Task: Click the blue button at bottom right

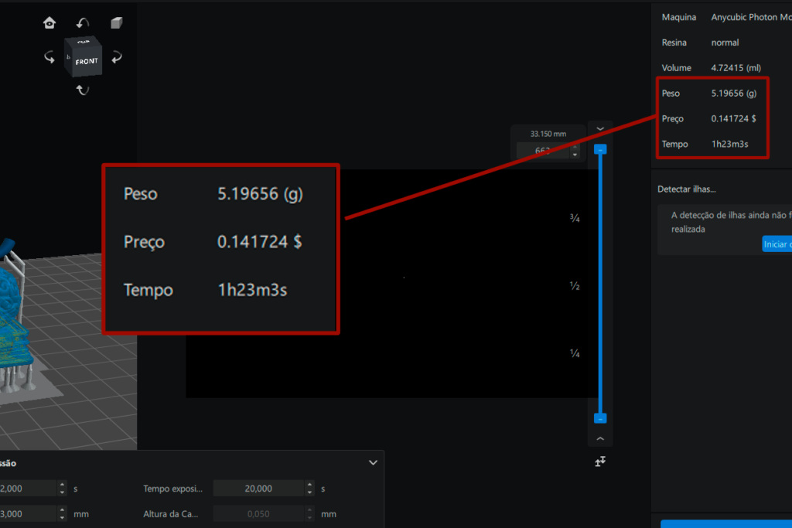Action: (726, 523)
